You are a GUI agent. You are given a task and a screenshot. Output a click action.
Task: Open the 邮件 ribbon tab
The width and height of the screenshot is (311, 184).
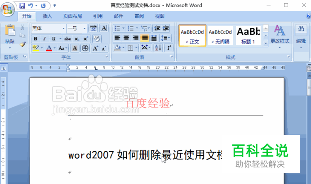click(119, 16)
